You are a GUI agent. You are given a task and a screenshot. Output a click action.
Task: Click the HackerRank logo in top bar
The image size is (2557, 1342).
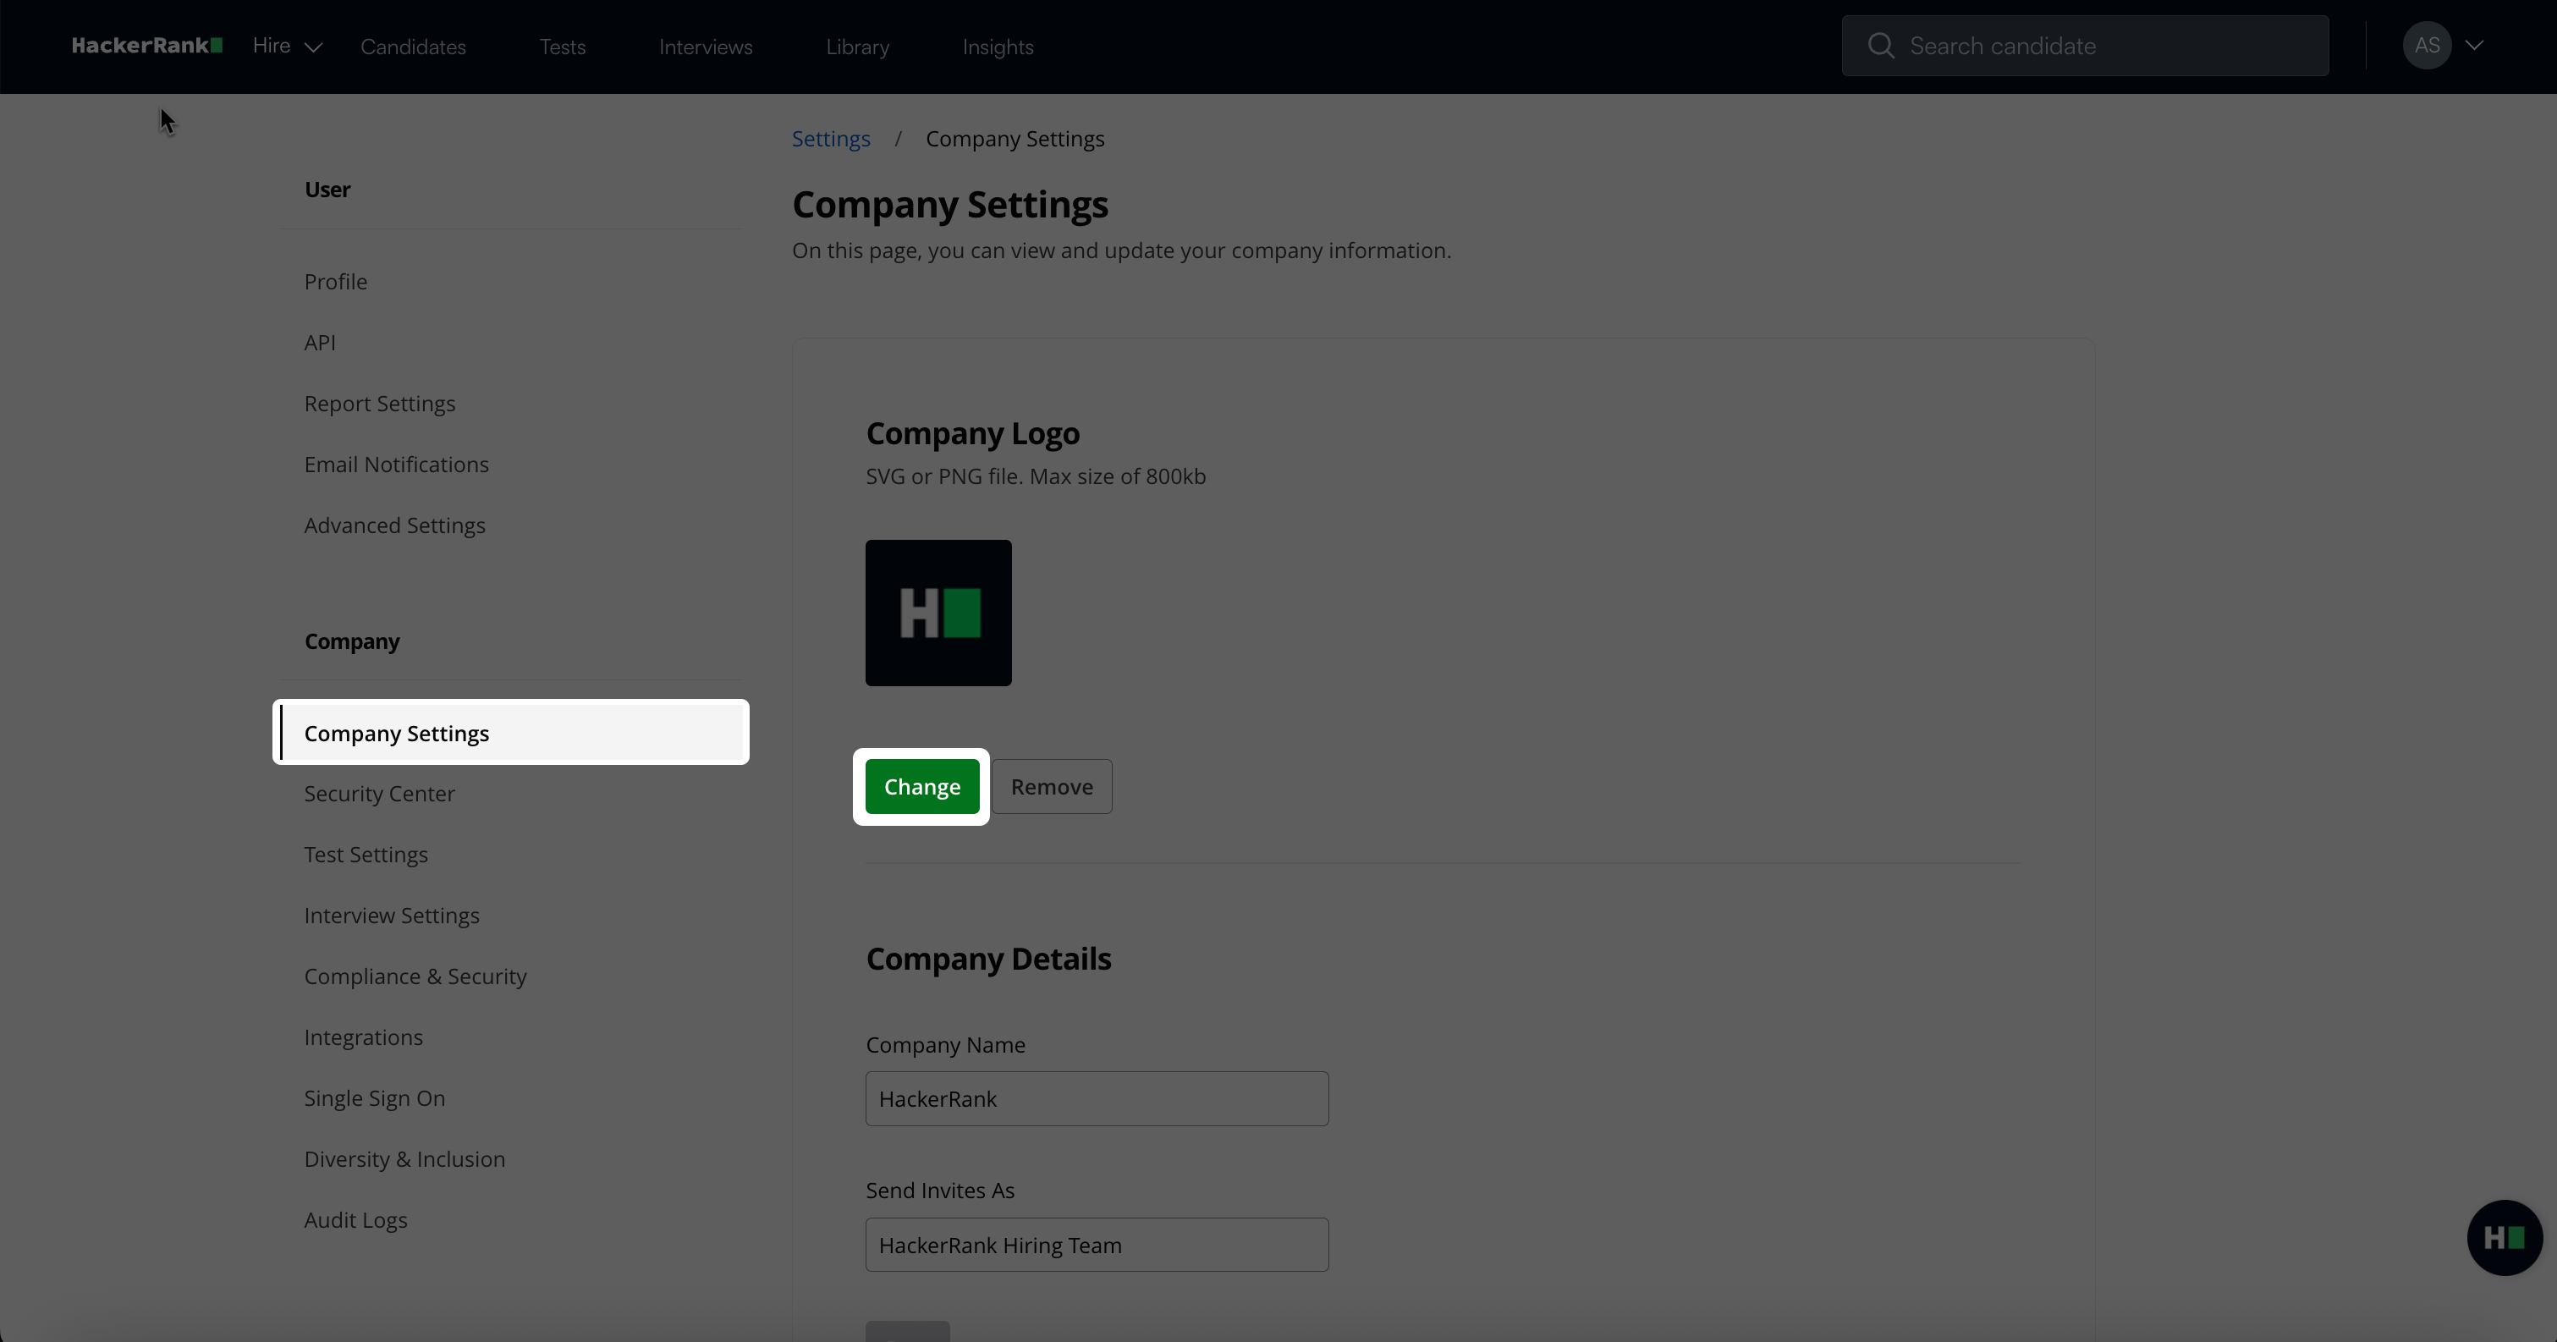click(146, 46)
